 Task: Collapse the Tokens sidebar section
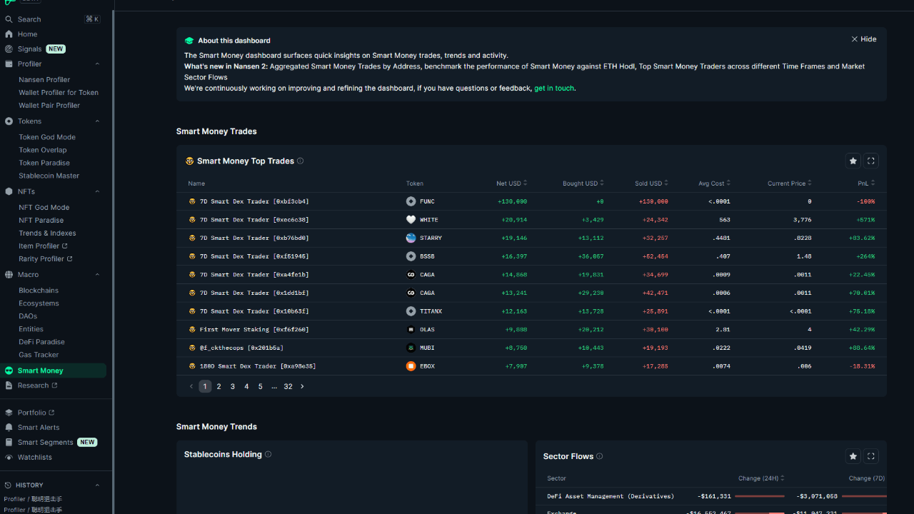(x=97, y=121)
